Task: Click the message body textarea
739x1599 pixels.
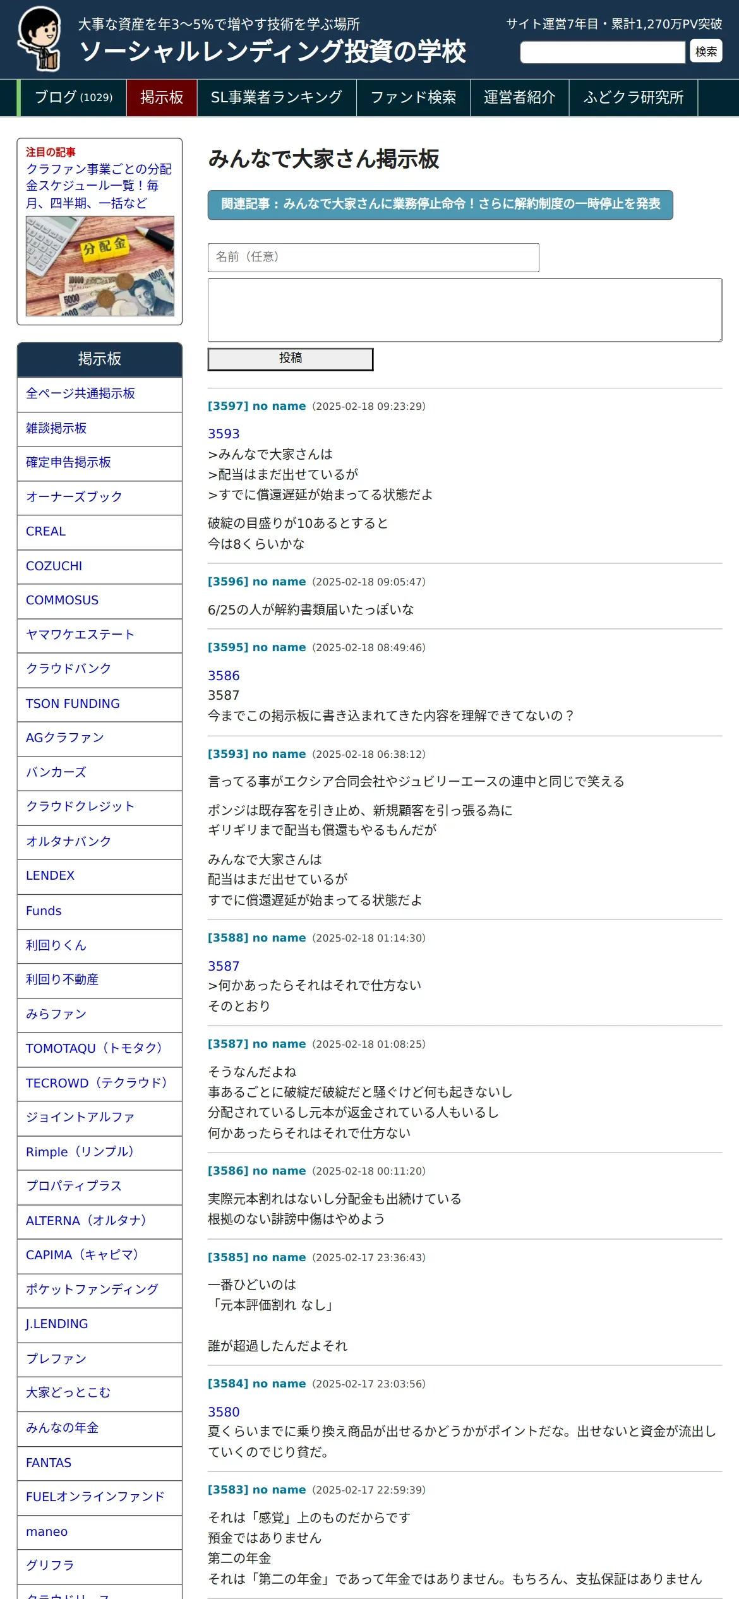Action: point(465,310)
